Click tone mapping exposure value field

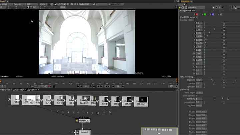199,80
